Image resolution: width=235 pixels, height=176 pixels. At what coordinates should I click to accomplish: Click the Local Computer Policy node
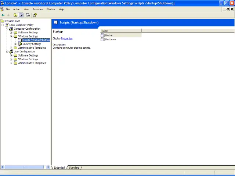tap(21, 25)
